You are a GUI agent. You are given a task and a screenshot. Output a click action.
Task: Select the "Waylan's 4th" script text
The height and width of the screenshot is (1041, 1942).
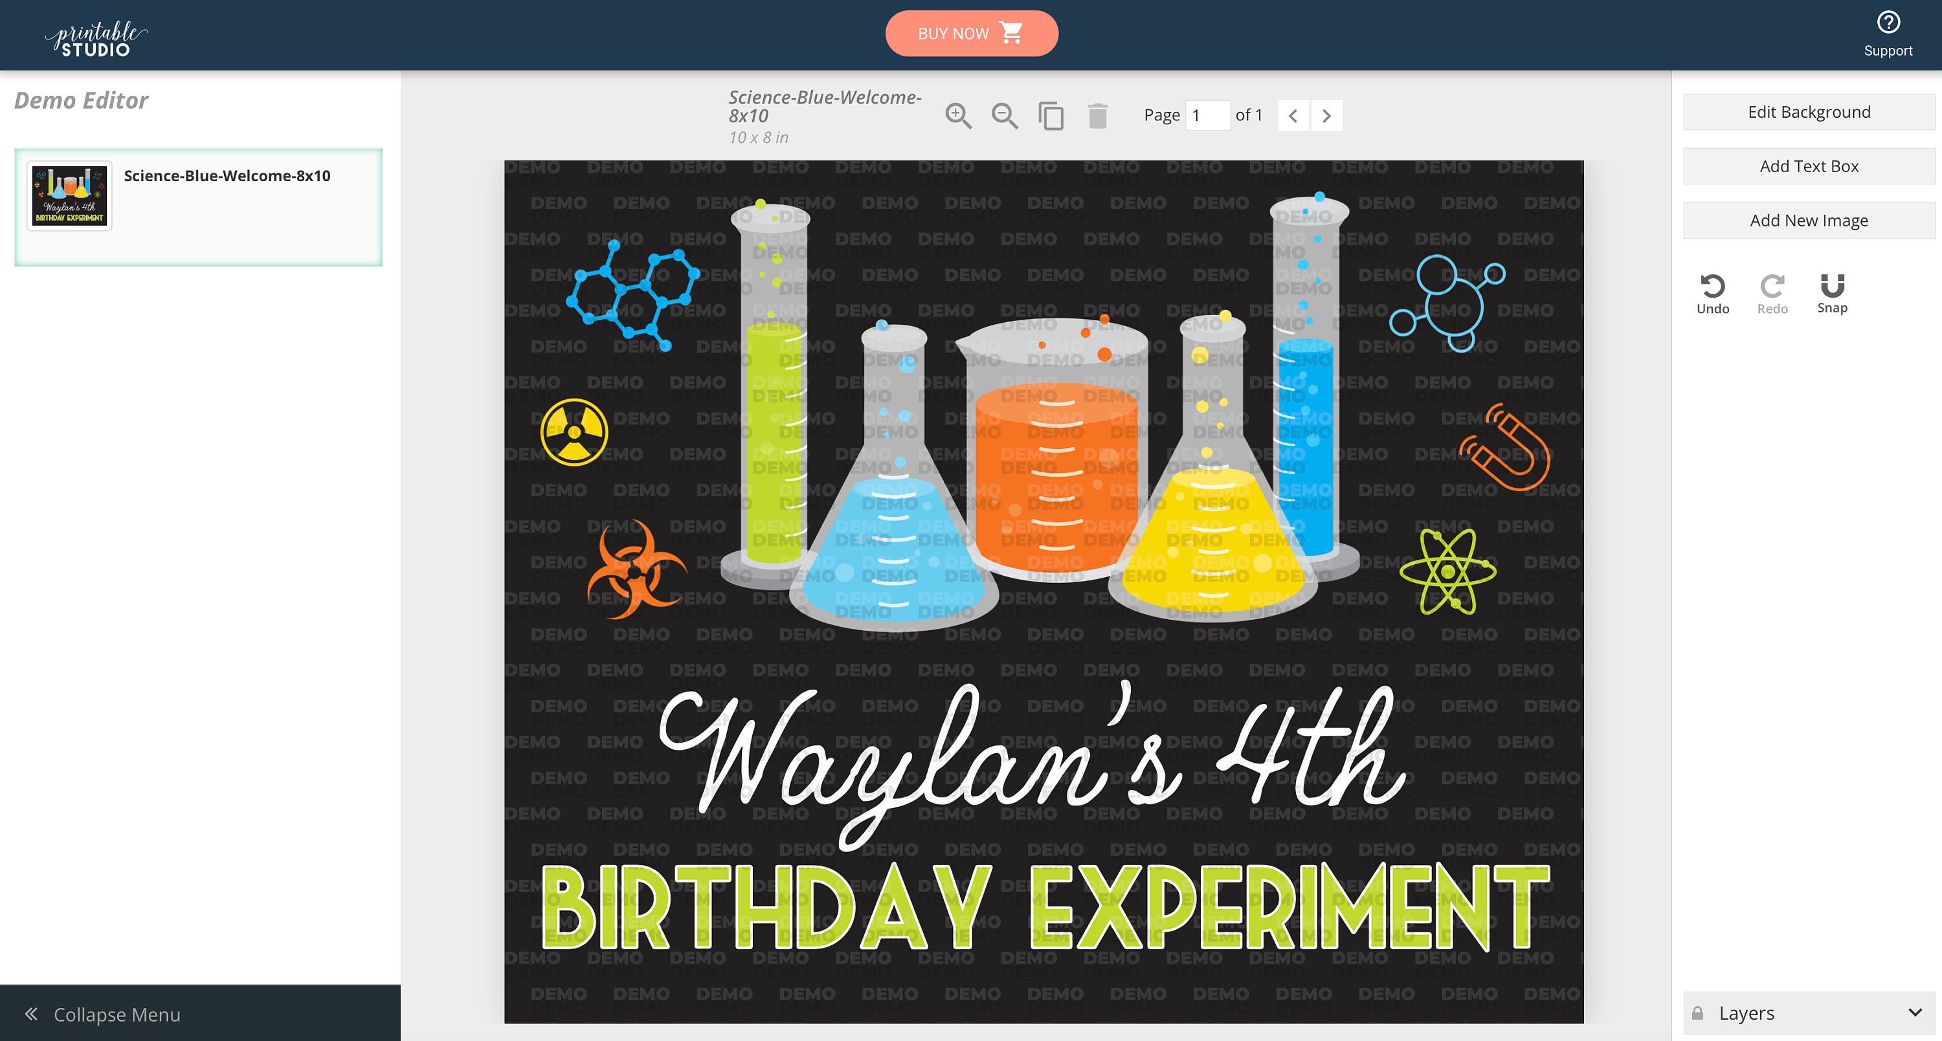click(1032, 765)
